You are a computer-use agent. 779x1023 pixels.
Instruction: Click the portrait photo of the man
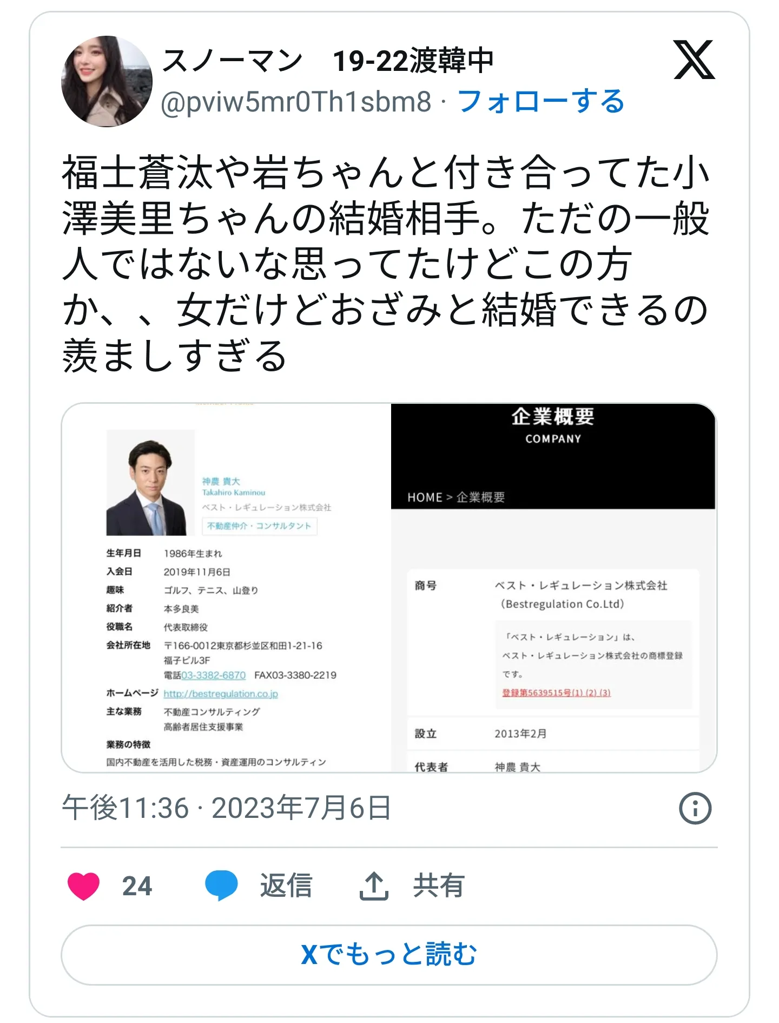[150, 483]
